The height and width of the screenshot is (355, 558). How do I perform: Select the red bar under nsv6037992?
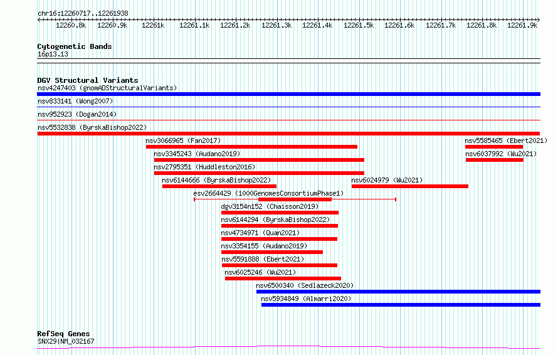pyautogui.click(x=495, y=160)
